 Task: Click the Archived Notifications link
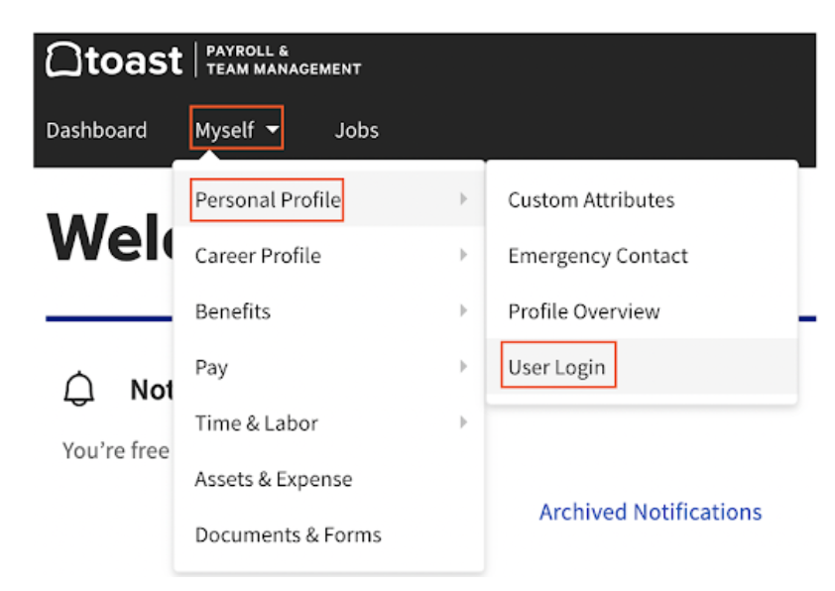pyautogui.click(x=650, y=512)
